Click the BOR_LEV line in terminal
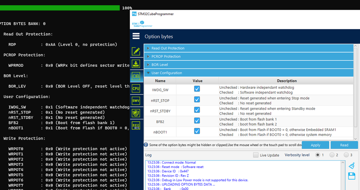 click(x=69, y=86)
